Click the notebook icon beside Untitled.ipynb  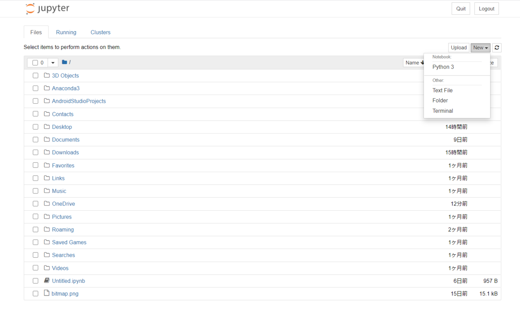pyautogui.click(x=47, y=281)
